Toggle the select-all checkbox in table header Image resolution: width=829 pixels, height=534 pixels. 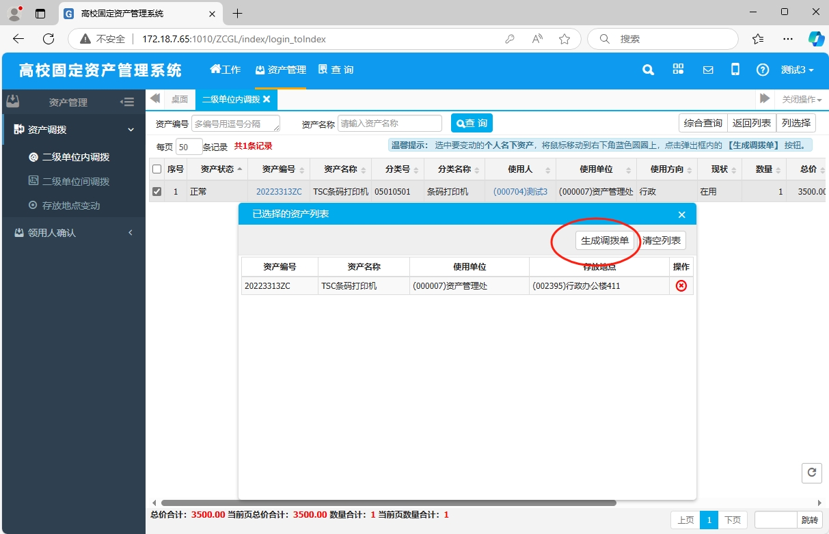(x=157, y=169)
